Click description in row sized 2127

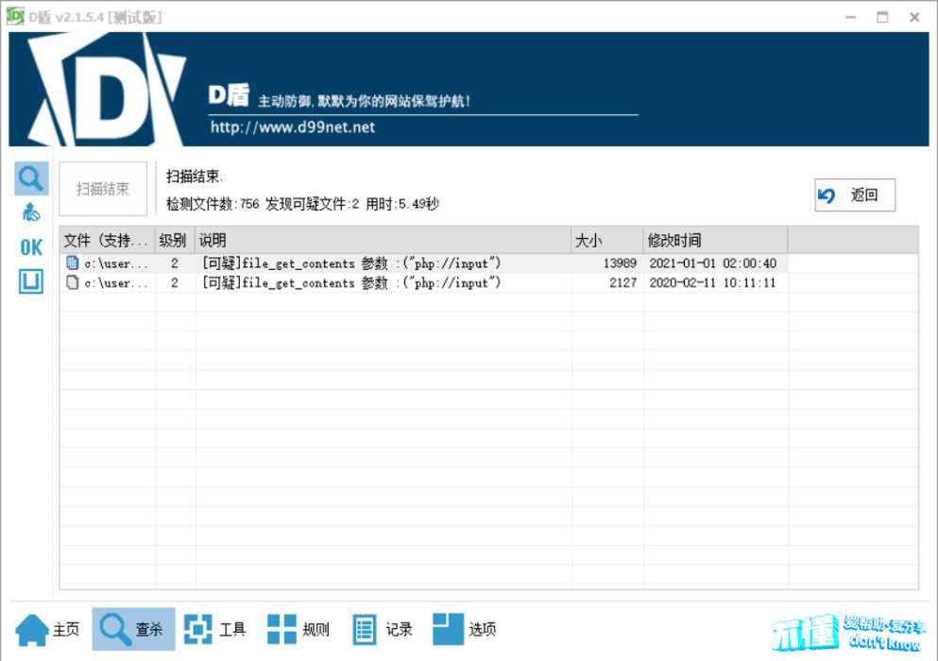tap(351, 282)
